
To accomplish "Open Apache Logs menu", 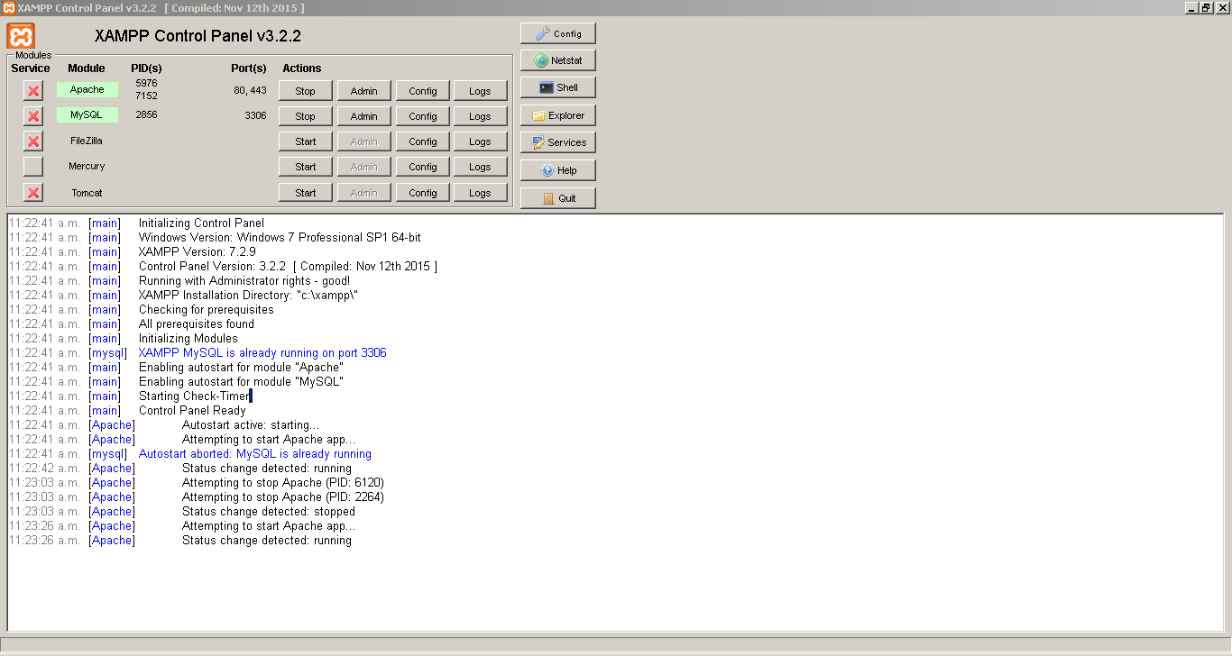I will [x=480, y=91].
